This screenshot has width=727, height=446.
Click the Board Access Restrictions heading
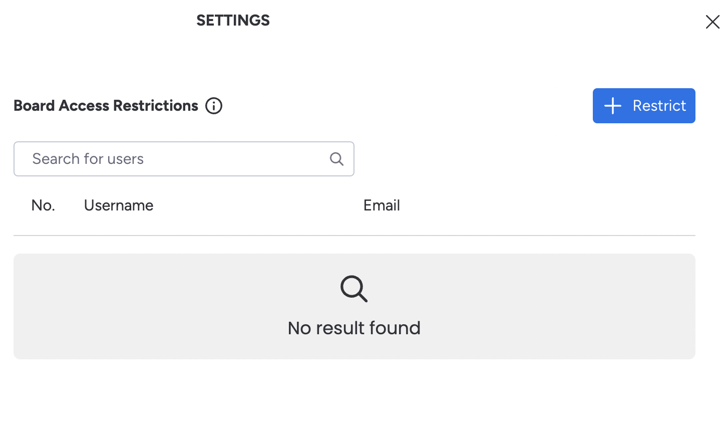click(x=106, y=106)
